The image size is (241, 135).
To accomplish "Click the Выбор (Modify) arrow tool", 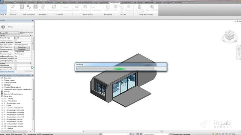I will tap(3, 9).
